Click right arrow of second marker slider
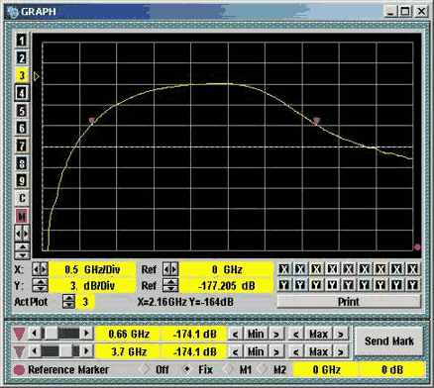 pos(87,351)
